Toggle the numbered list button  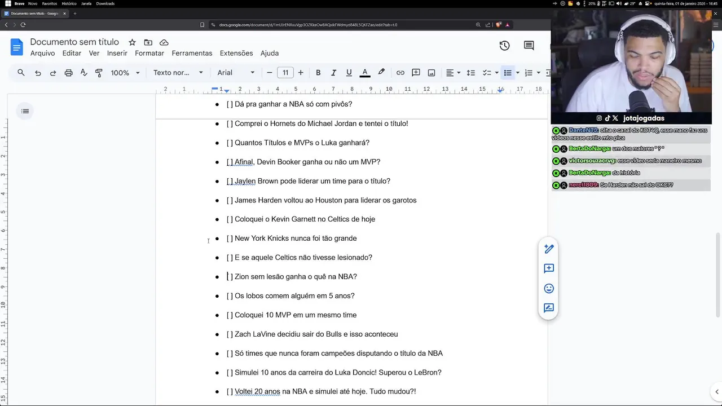click(529, 73)
